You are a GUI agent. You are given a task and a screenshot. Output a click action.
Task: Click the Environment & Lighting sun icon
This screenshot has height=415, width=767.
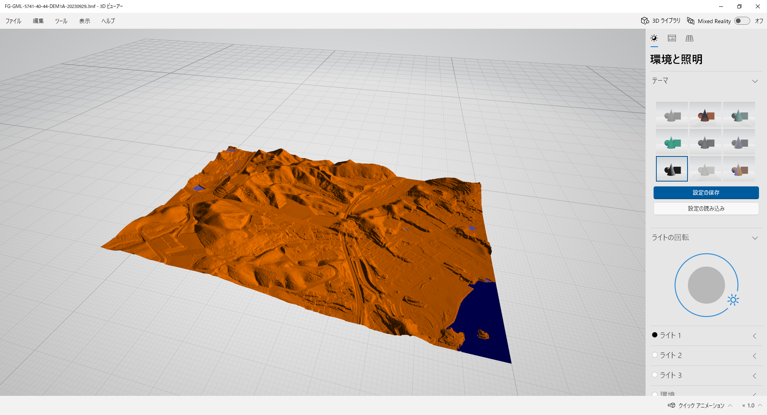pyautogui.click(x=654, y=38)
